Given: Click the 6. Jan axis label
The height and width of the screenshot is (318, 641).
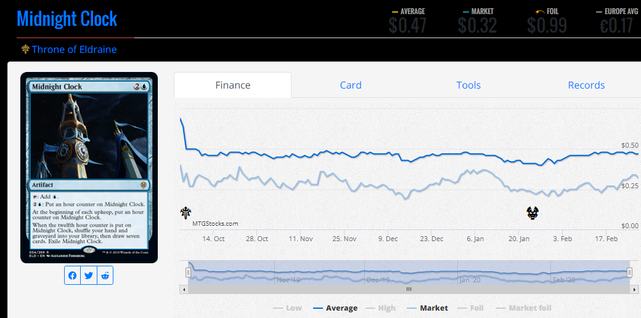Looking at the screenshot, I should point(475,239).
